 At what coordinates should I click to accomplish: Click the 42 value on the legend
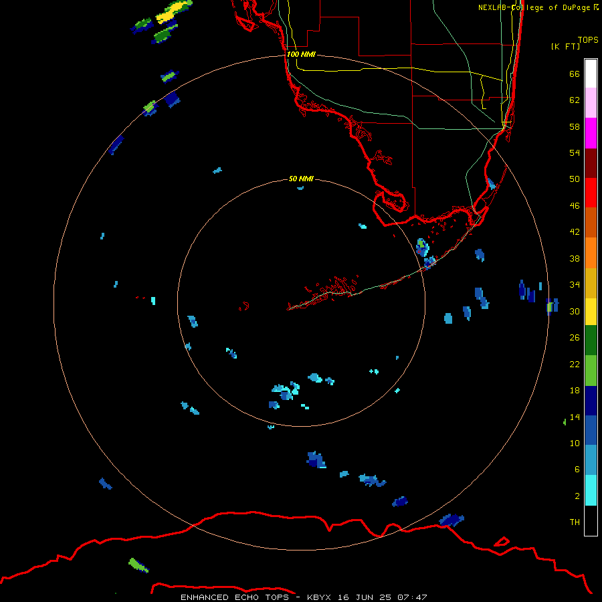pos(575,232)
